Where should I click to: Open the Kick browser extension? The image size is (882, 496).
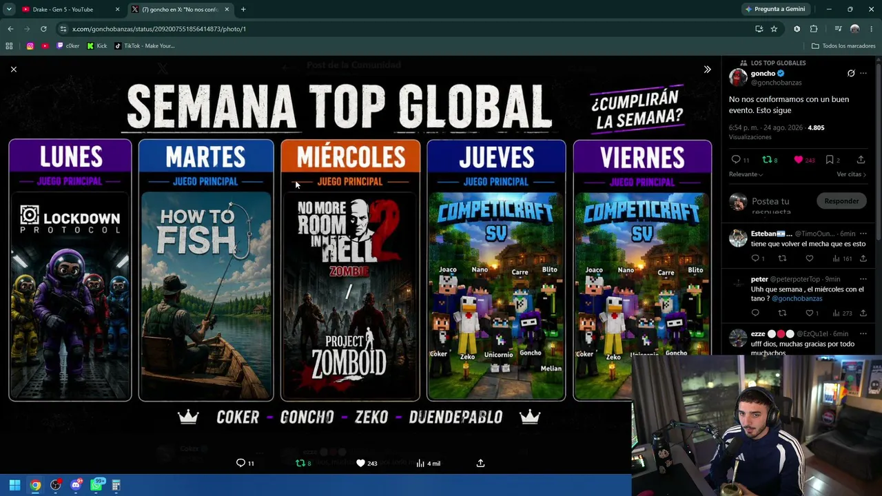(x=797, y=29)
